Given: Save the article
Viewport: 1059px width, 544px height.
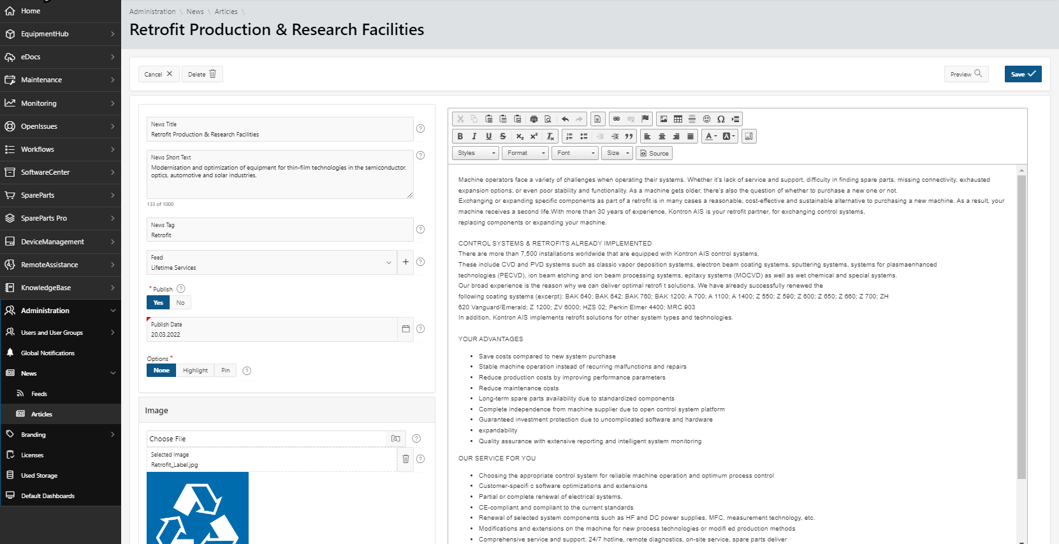Looking at the screenshot, I should pos(1023,74).
